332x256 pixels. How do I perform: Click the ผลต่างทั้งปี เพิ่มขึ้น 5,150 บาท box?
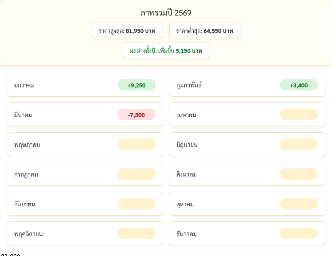166,51
